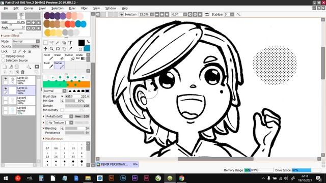Collapse the Blending section
This screenshot has height=183, width=326.
44,129
